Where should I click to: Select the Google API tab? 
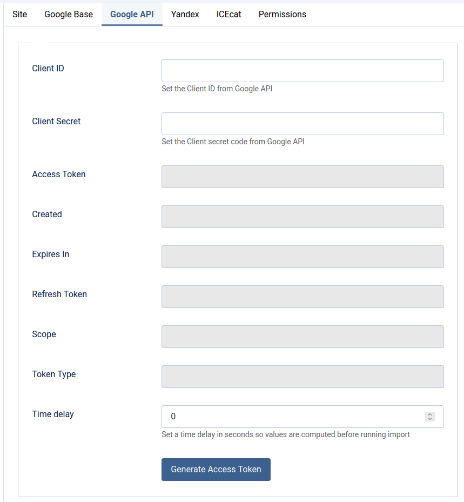[132, 15]
